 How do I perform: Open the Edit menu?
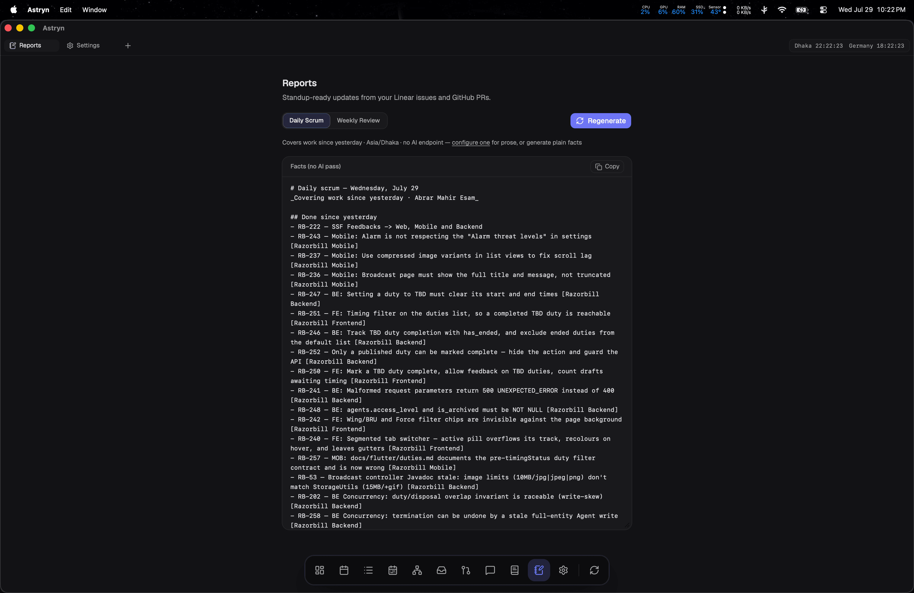tap(66, 10)
